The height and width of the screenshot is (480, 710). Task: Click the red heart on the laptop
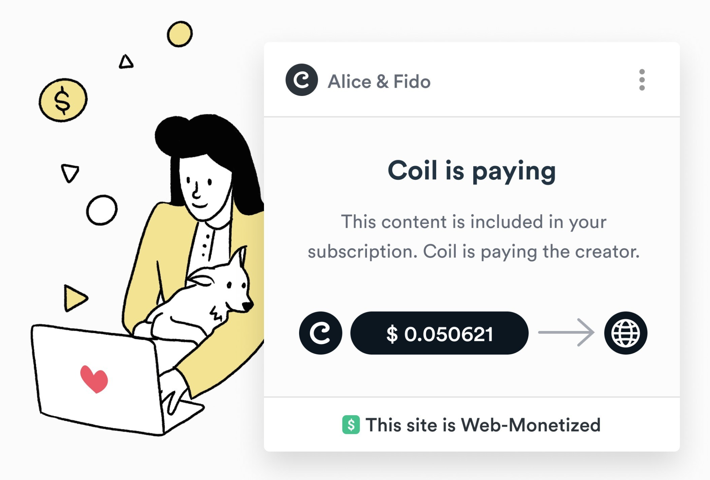click(94, 379)
